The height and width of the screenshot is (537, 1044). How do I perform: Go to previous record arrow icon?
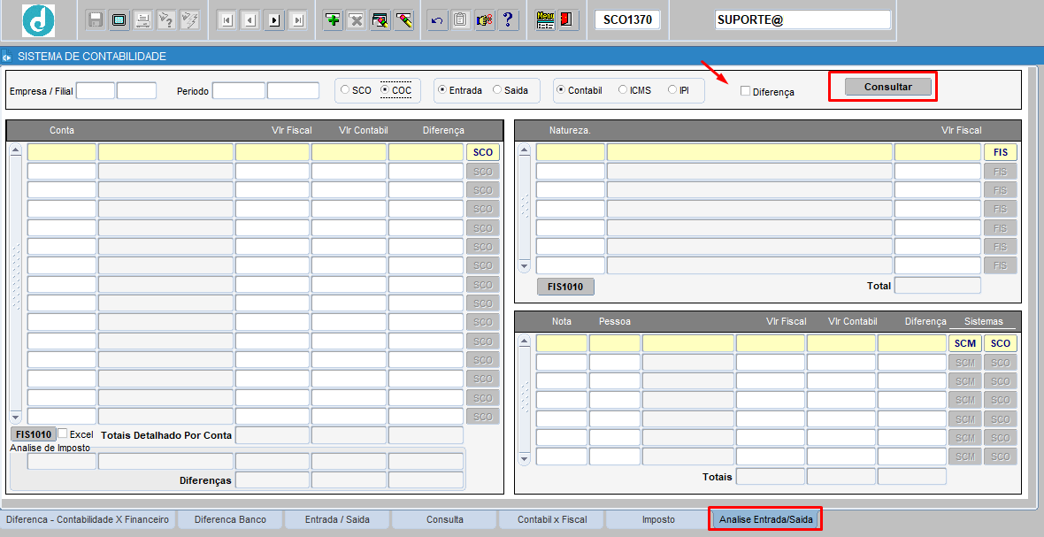250,20
